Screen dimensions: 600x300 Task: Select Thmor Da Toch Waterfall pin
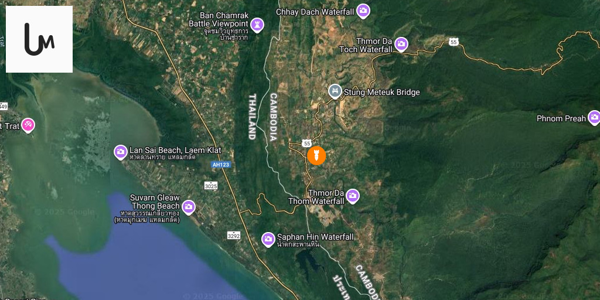[x=401, y=45]
